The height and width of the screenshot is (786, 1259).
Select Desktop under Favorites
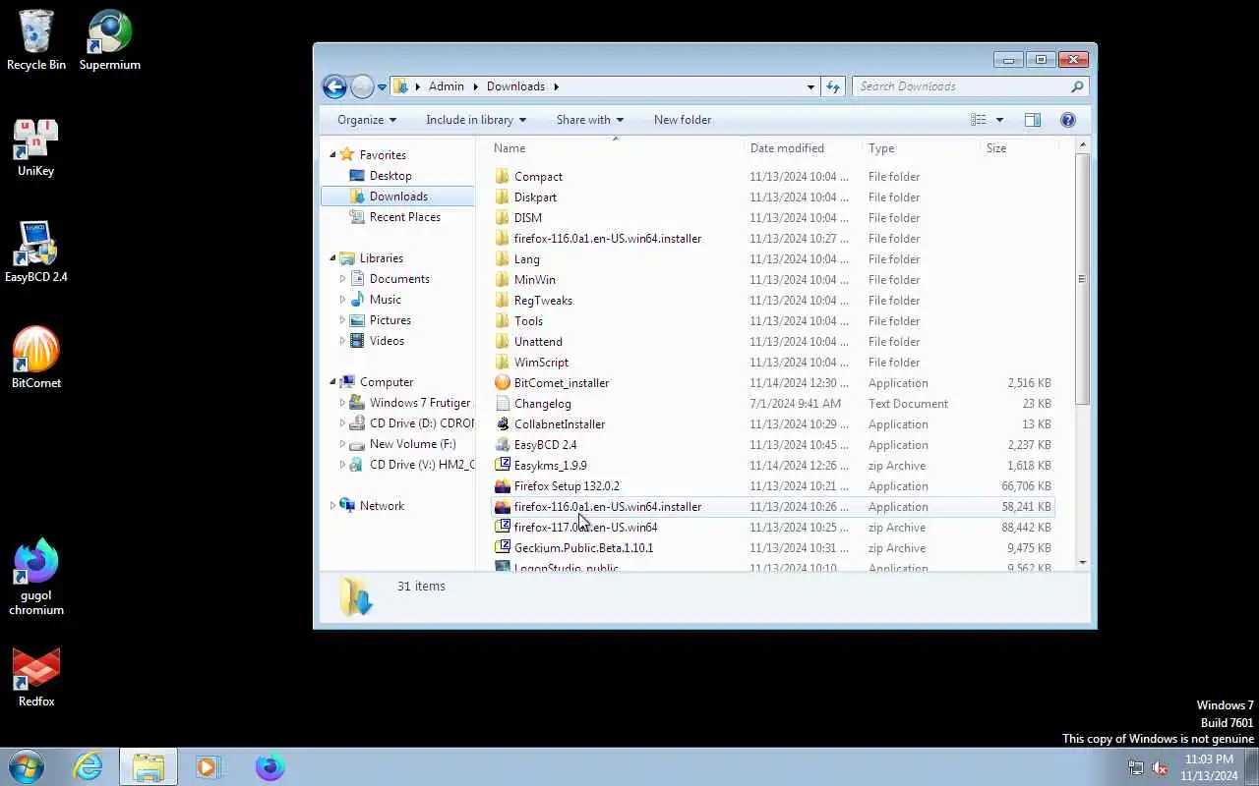pyautogui.click(x=390, y=176)
